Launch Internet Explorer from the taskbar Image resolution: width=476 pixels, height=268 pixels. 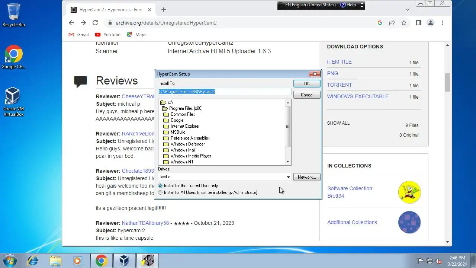32,261
